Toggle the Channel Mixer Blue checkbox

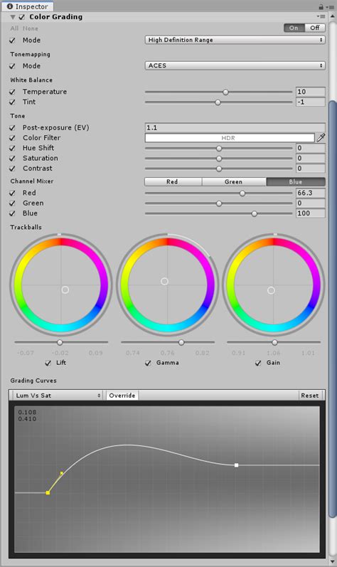click(13, 213)
